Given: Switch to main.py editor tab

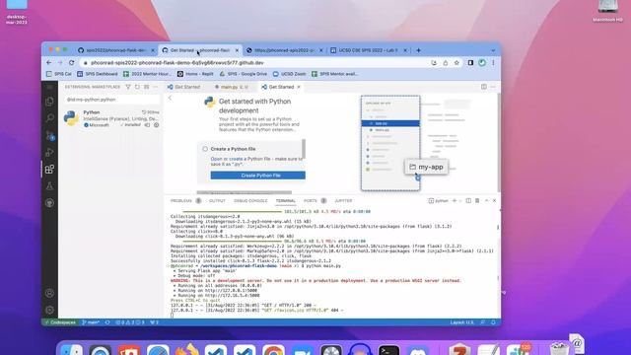Looking at the screenshot, I should point(231,87).
